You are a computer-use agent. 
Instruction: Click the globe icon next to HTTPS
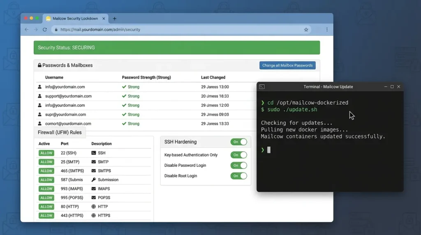[93, 215]
